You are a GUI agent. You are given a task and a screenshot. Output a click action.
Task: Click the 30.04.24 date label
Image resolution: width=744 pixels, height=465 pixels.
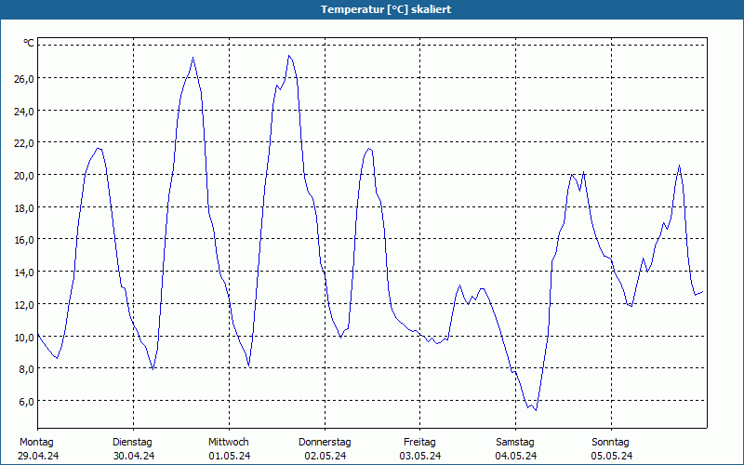pos(134,456)
